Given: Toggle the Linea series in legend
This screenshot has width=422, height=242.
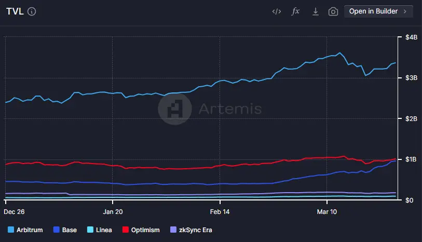Looking at the screenshot, I should coord(100,230).
